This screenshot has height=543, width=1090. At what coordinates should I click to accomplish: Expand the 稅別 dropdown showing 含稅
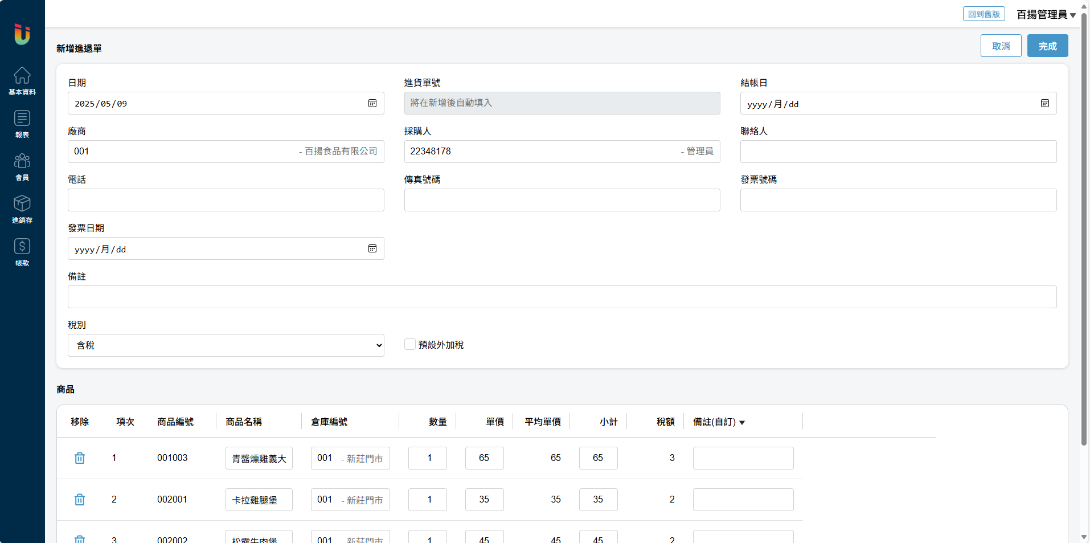point(226,345)
